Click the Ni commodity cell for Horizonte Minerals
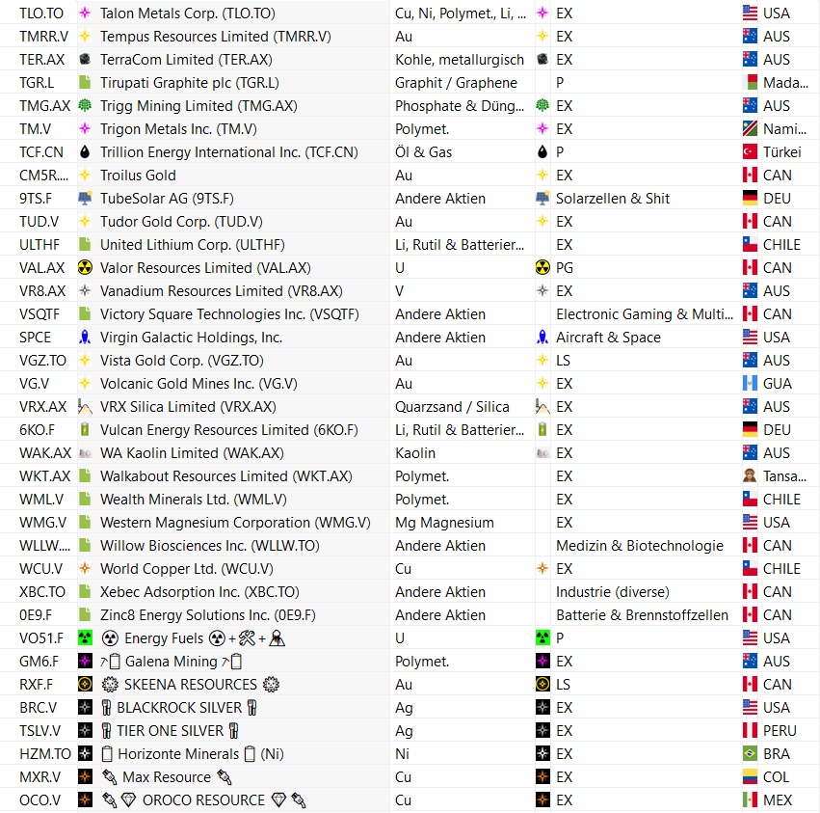The image size is (820, 813). (x=402, y=753)
